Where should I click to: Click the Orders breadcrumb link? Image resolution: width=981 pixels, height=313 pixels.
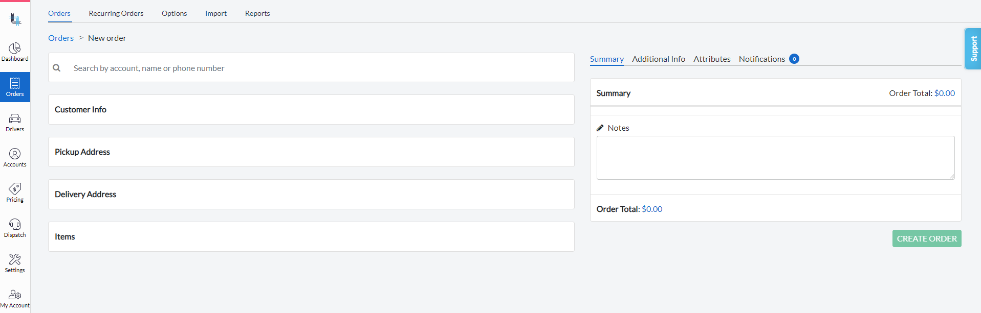[61, 38]
